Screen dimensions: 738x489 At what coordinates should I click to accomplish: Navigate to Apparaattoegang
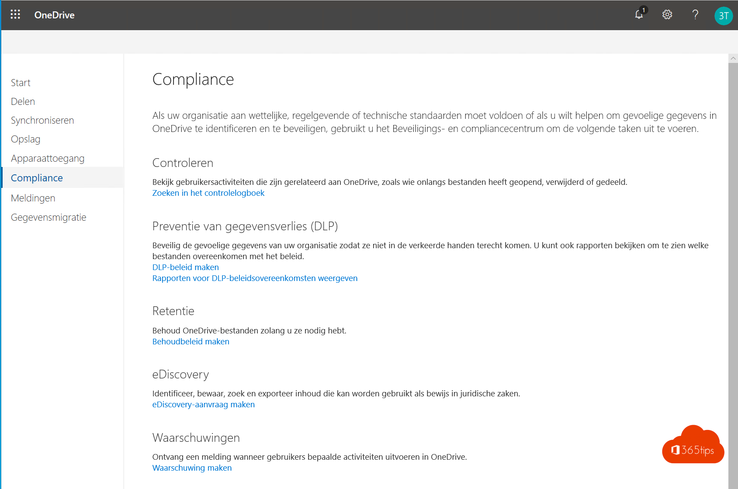point(48,158)
